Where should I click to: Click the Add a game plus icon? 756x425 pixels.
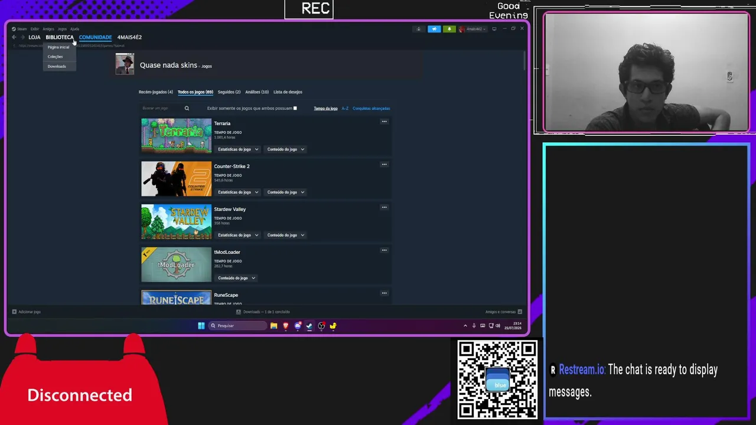point(14,312)
